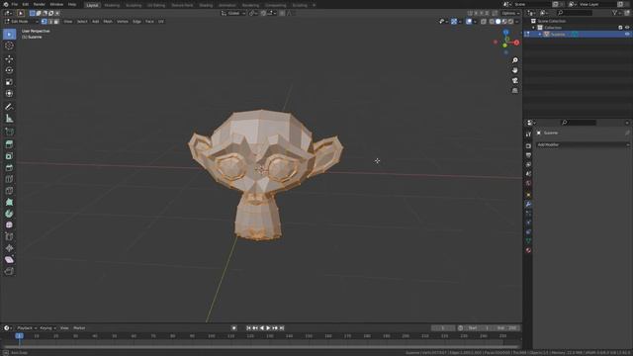Select the Measure tool
The image size is (633, 356).
[9, 119]
